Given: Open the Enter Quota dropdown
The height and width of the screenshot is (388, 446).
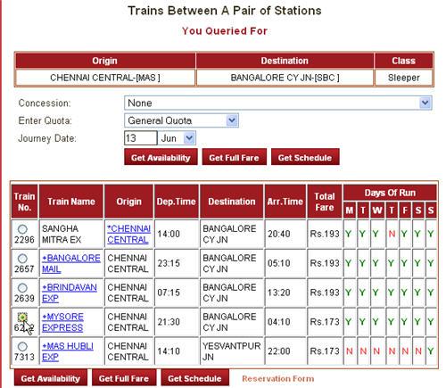Looking at the screenshot, I should pos(181,120).
